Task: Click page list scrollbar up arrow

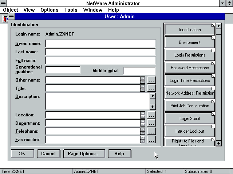Action: pyautogui.click(x=218, y=26)
